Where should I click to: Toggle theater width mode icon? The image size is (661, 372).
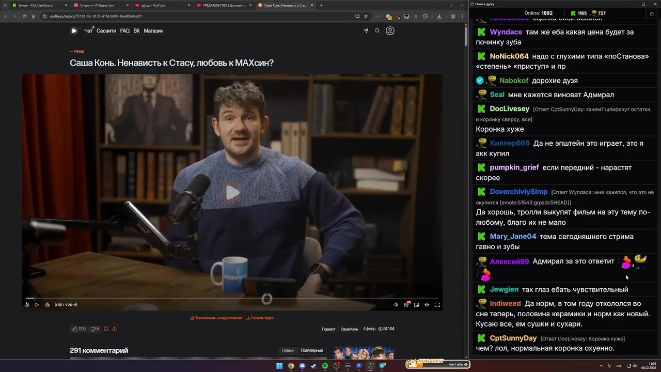[427, 305]
